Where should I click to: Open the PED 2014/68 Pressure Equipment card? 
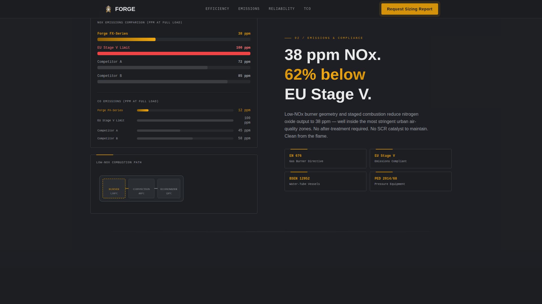click(x=410, y=181)
